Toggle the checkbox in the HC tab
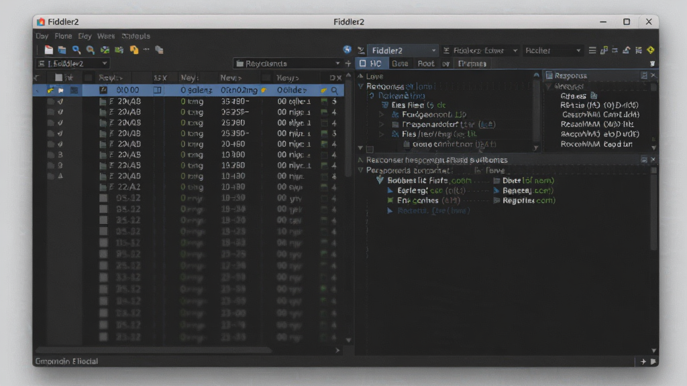This screenshot has width=687, height=386. (363, 64)
